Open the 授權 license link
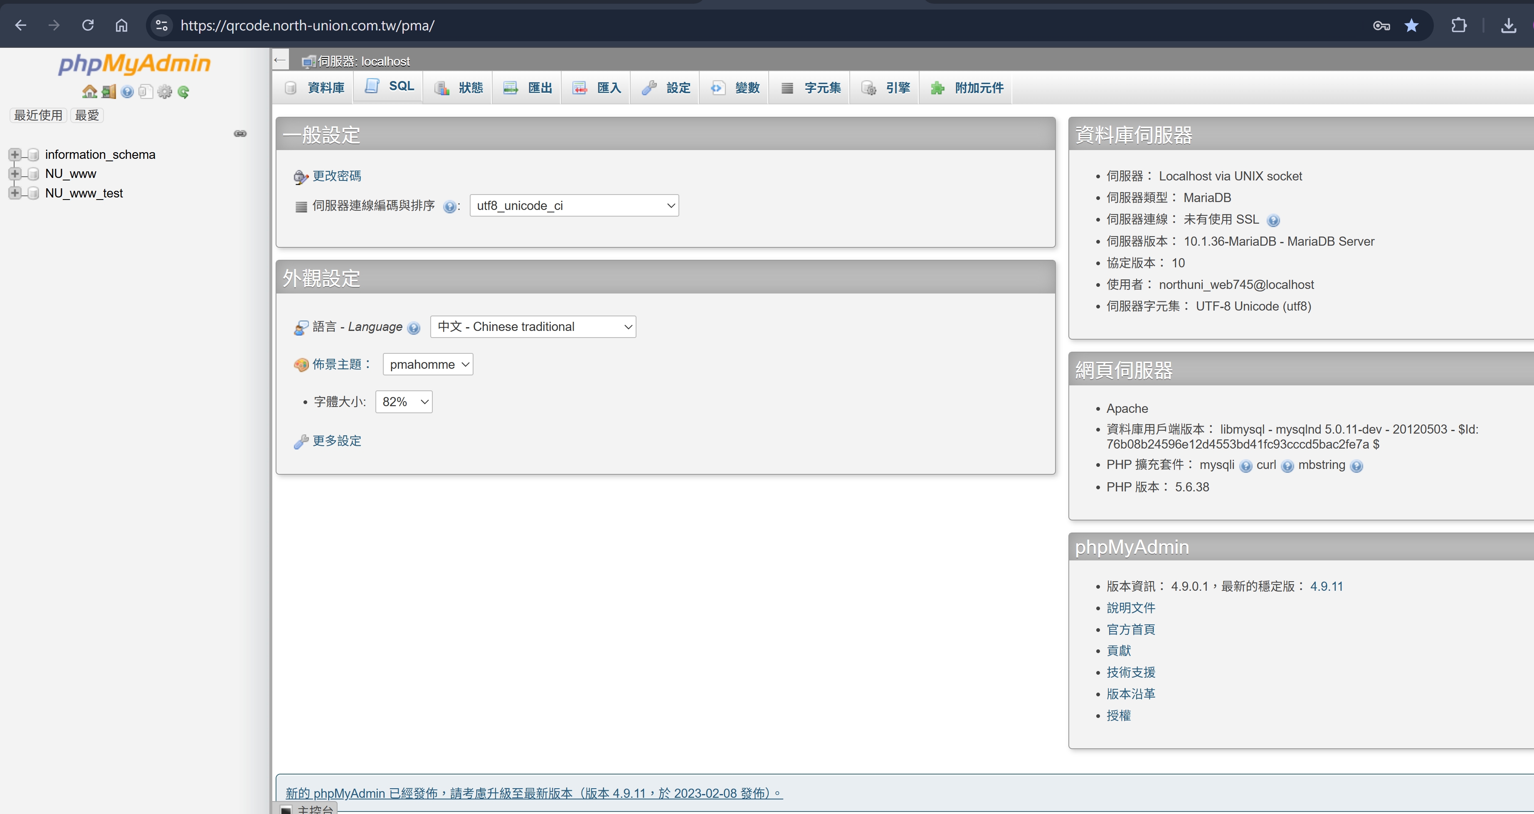1534x814 pixels. [1119, 716]
